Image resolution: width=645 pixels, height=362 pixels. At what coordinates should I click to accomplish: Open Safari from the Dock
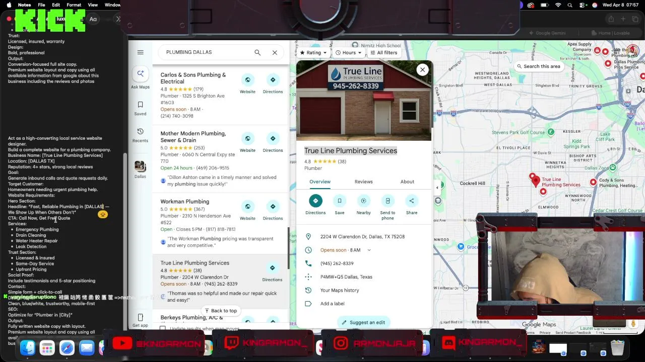(67, 347)
